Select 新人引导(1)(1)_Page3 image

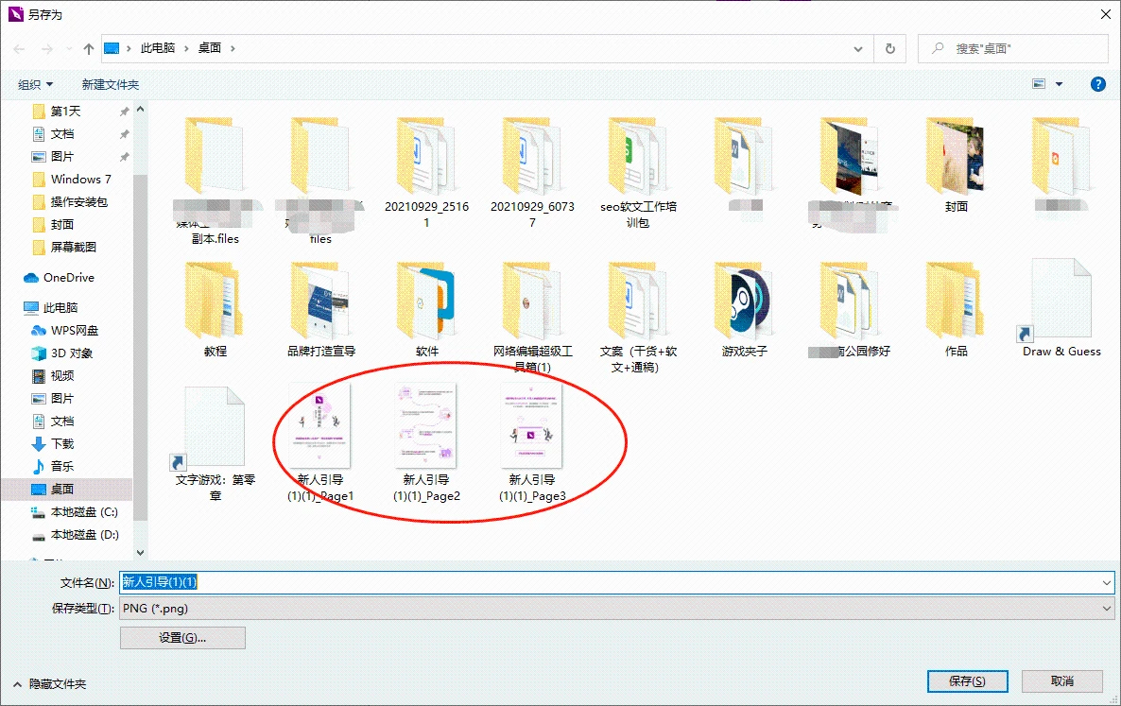pos(533,442)
